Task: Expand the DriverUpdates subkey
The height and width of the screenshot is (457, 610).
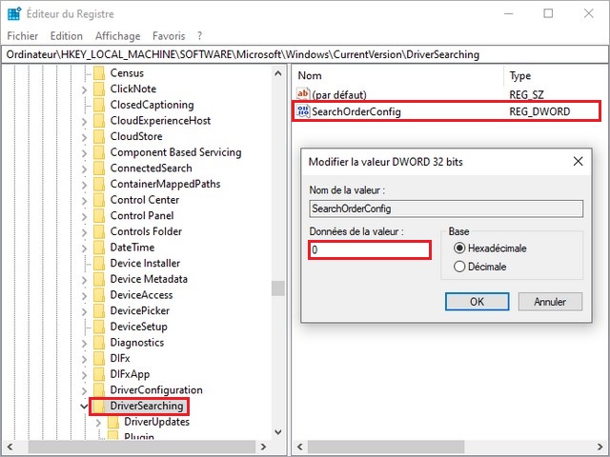Action: 97,423
